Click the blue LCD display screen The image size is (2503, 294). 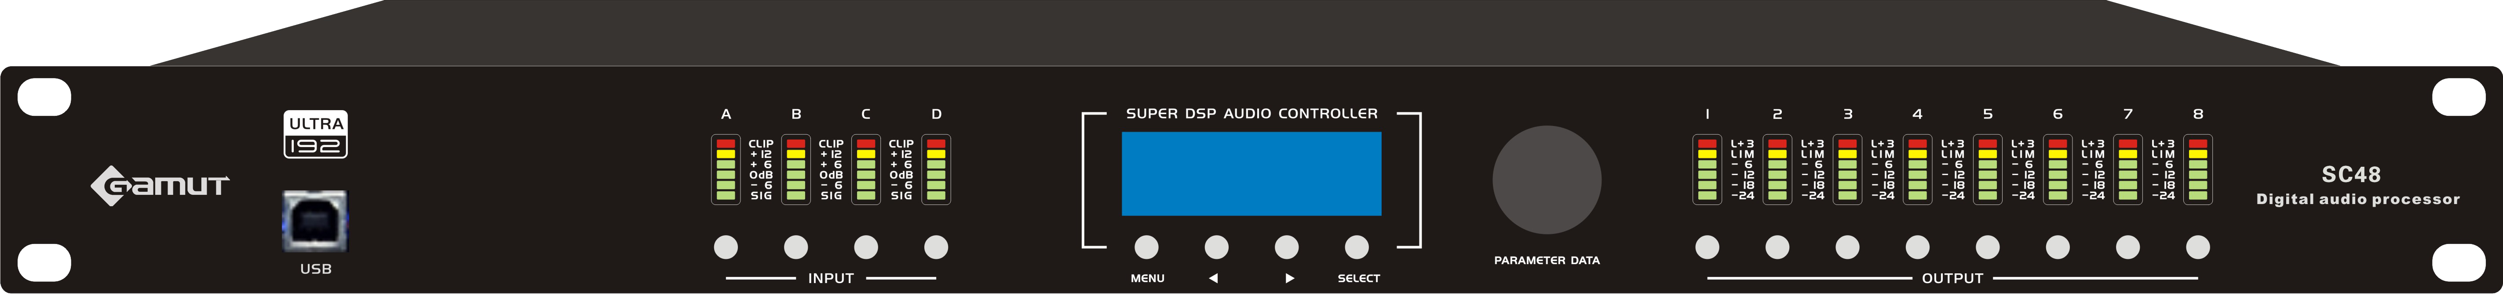click(1251, 174)
